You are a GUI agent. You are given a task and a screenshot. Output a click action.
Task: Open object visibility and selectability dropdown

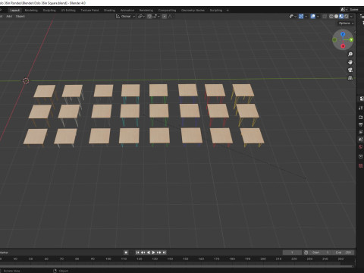293,17
